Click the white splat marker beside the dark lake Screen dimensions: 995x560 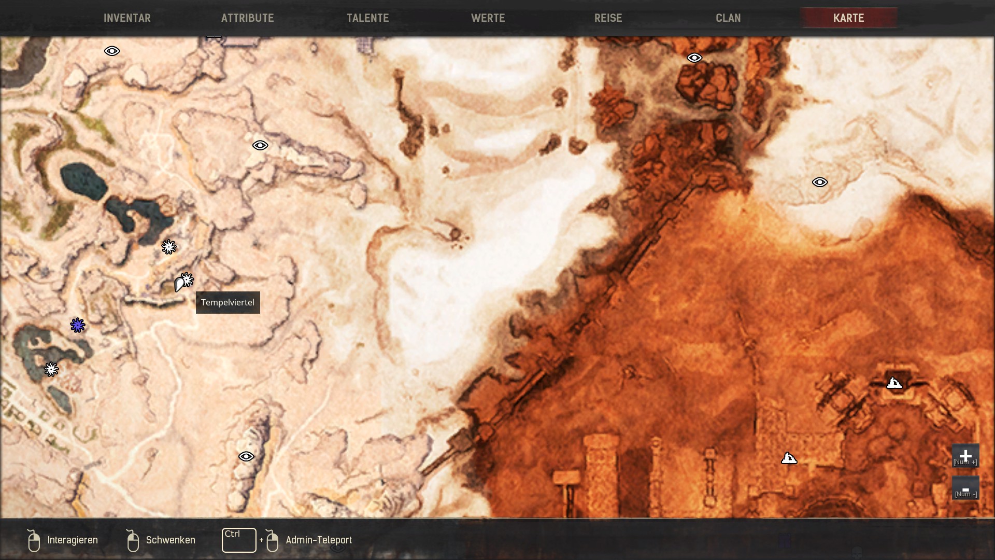tap(168, 247)
